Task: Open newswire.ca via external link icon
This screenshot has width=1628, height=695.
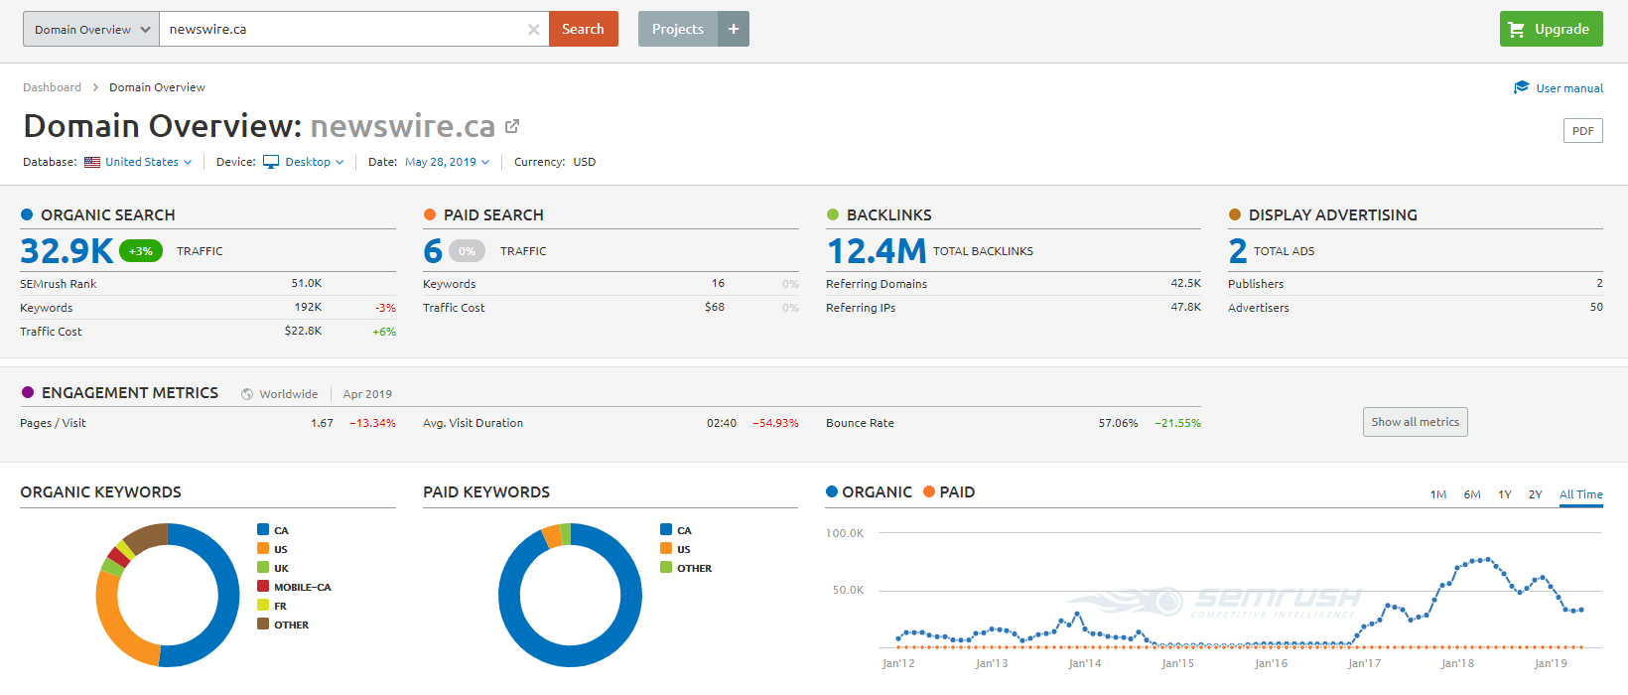Action: (512, 126)
